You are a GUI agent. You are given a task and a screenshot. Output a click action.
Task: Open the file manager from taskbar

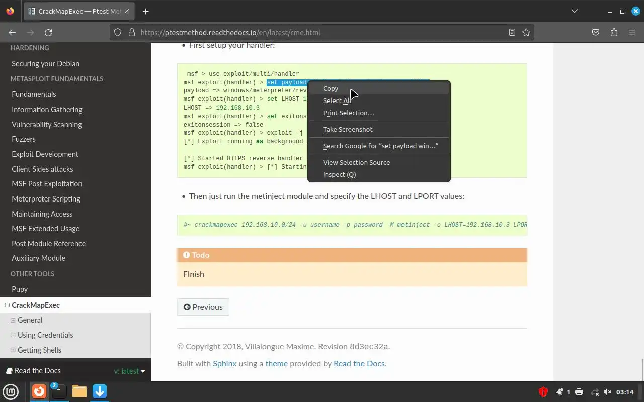tap(79, 391)
